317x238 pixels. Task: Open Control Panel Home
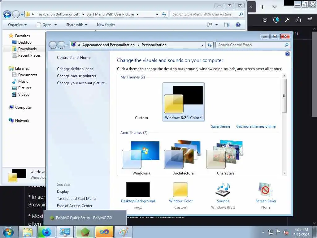click(74, 57)
